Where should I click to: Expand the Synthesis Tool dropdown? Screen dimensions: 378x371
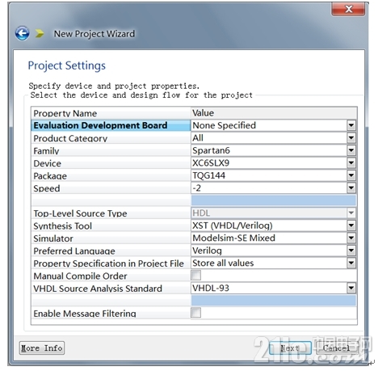click(x=351, y=226)
